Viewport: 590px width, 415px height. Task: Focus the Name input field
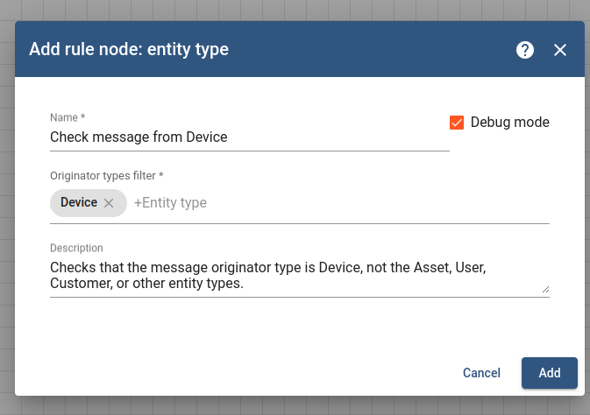click(x=250, y=137)
